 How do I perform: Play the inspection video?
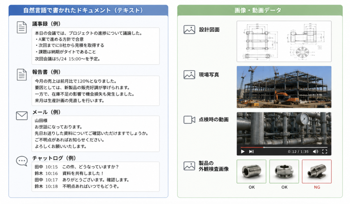point(243,151)
